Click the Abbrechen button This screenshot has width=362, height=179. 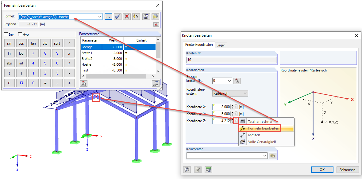(347, 170)
